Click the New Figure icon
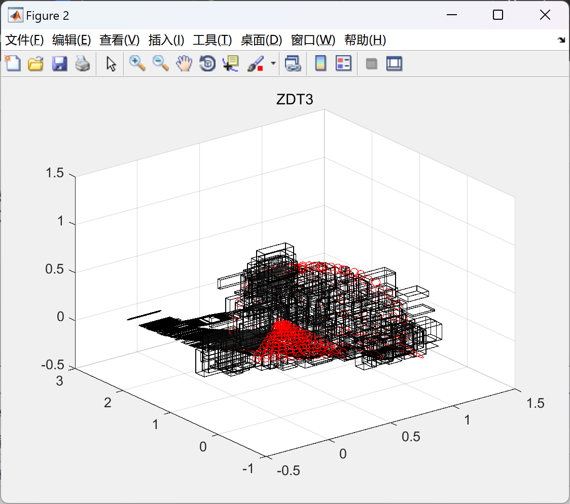This screenshot has height=504, width=570. (x=13, y=63)
